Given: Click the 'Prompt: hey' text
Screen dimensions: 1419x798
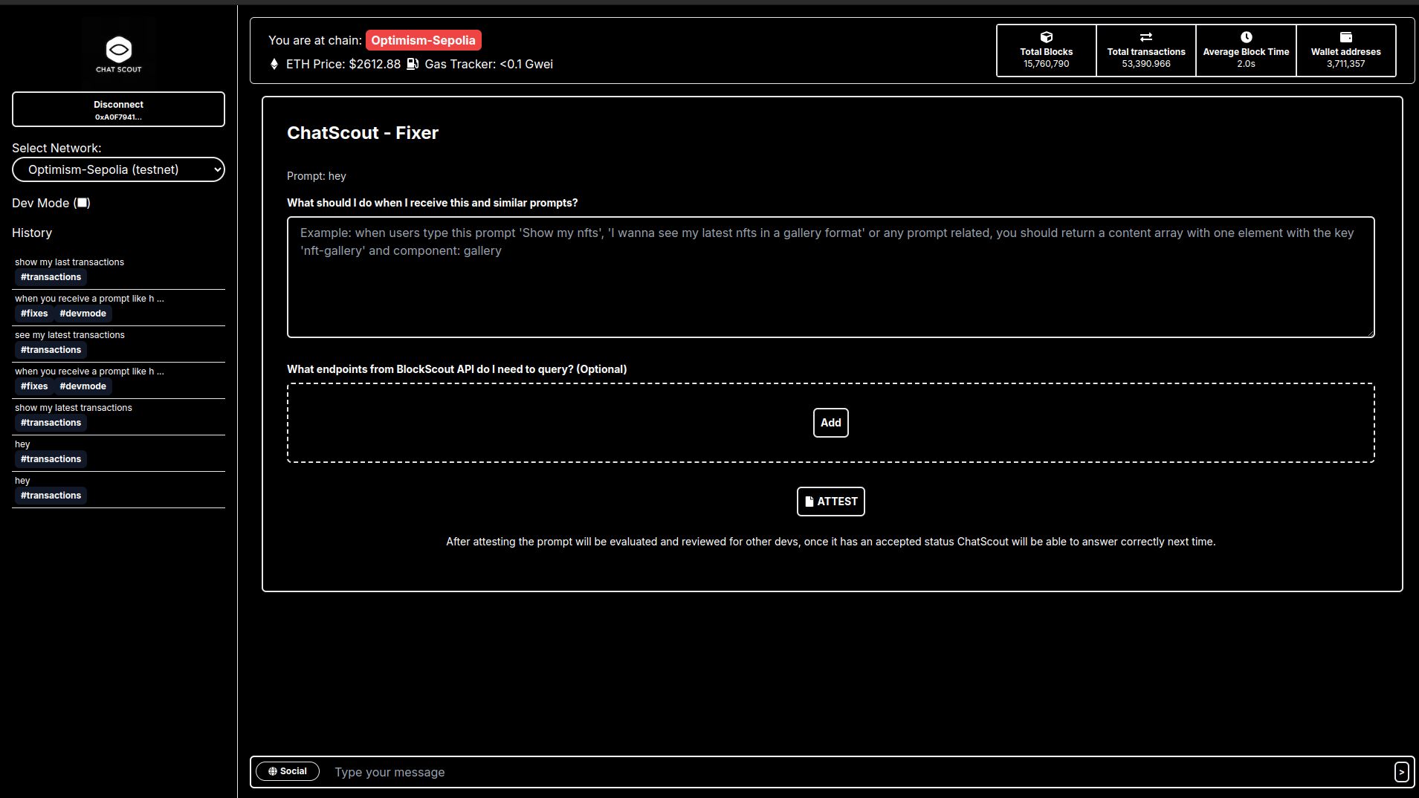Looking at the screenshot, I should pyautogui.click(x=317, y=176).
